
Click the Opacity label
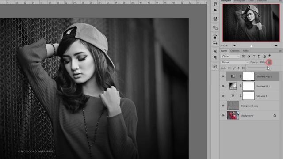[x=254, y=62]
